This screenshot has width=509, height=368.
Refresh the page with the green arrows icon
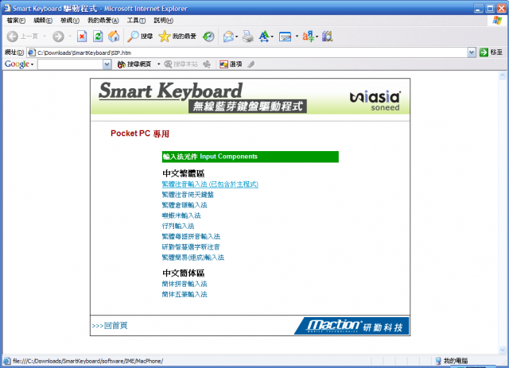(x=98, y=37)
